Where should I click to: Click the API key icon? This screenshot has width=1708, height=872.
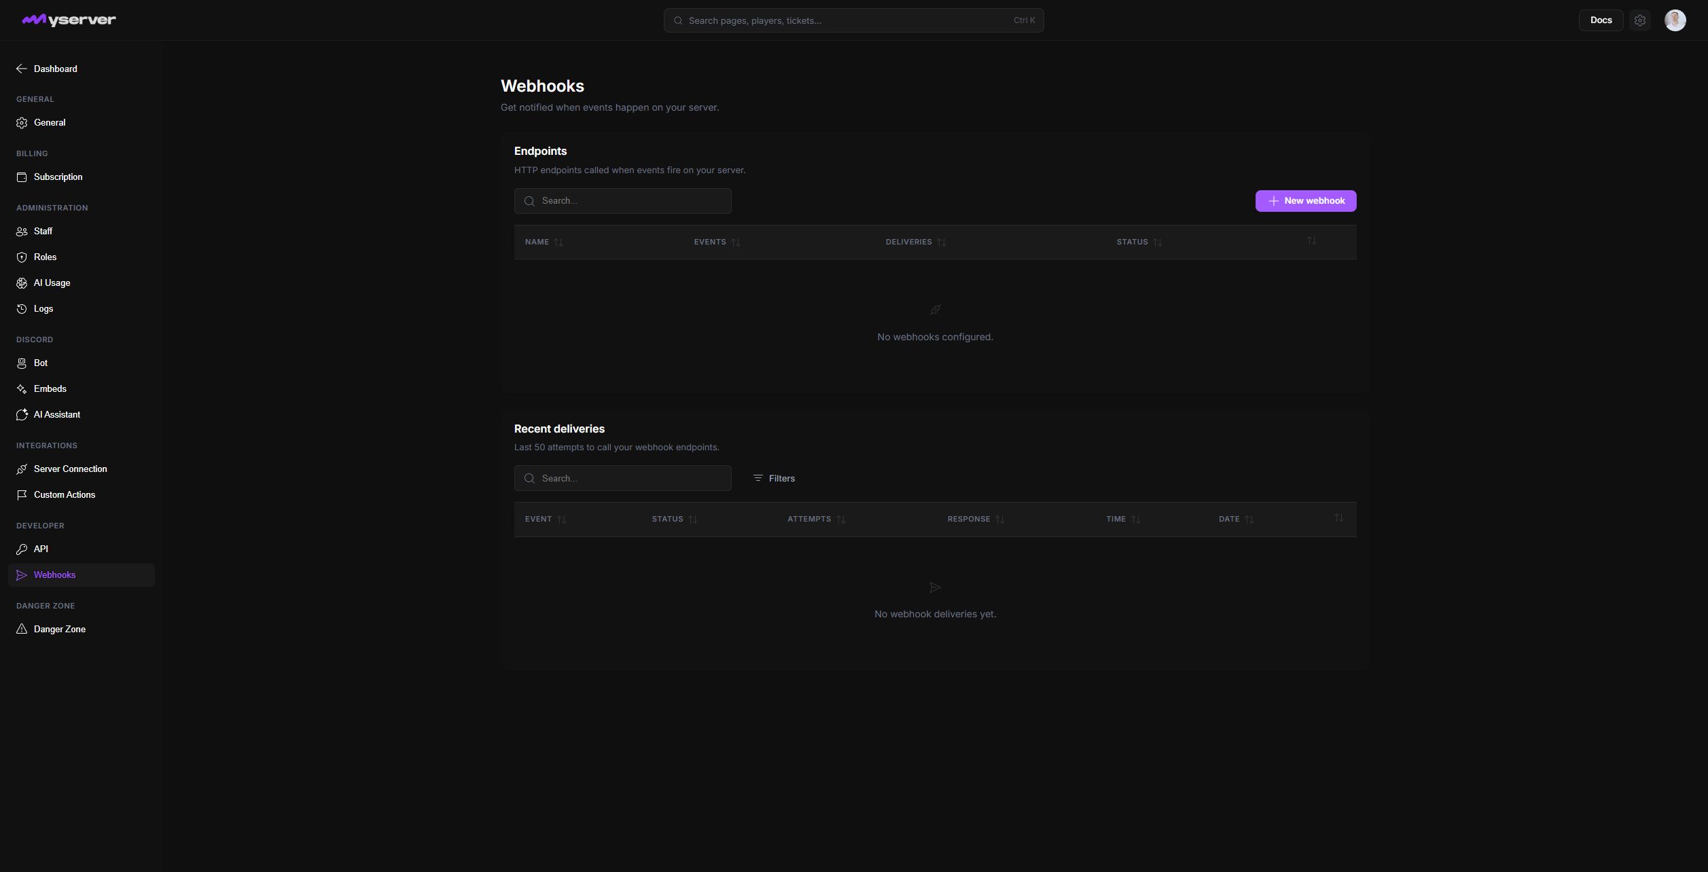tap(22, 549)
